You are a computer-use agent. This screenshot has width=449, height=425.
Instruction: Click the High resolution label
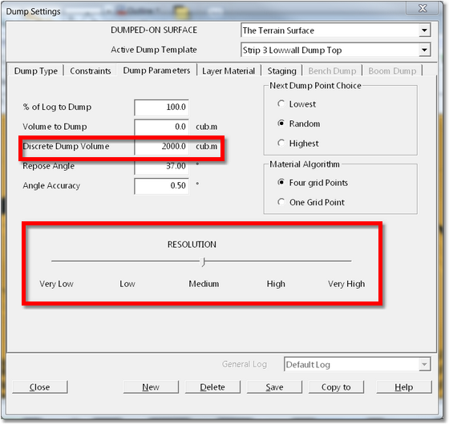(276, 284)
